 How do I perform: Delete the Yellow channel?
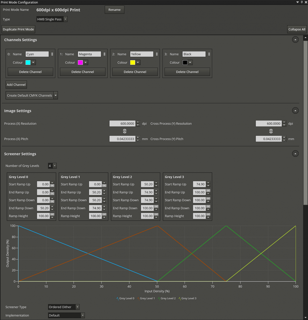pyautogui.click(x=135, y=72)
